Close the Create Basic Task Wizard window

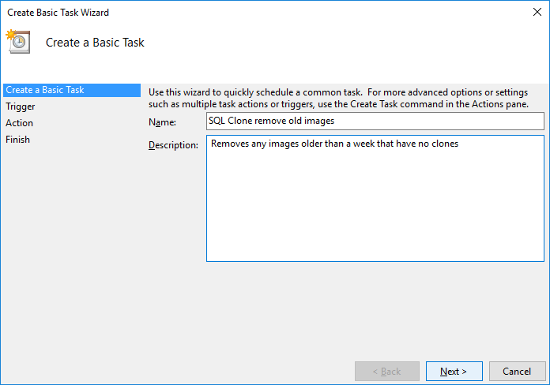538,13
